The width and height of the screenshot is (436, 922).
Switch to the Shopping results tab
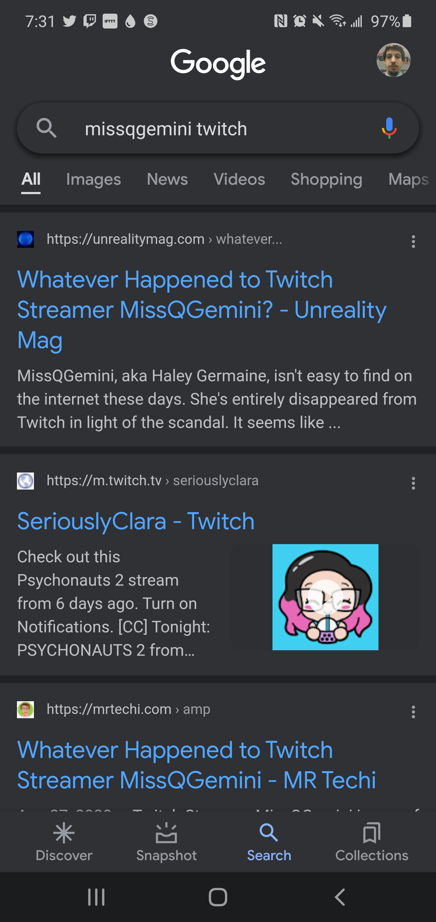pos(326,179)
